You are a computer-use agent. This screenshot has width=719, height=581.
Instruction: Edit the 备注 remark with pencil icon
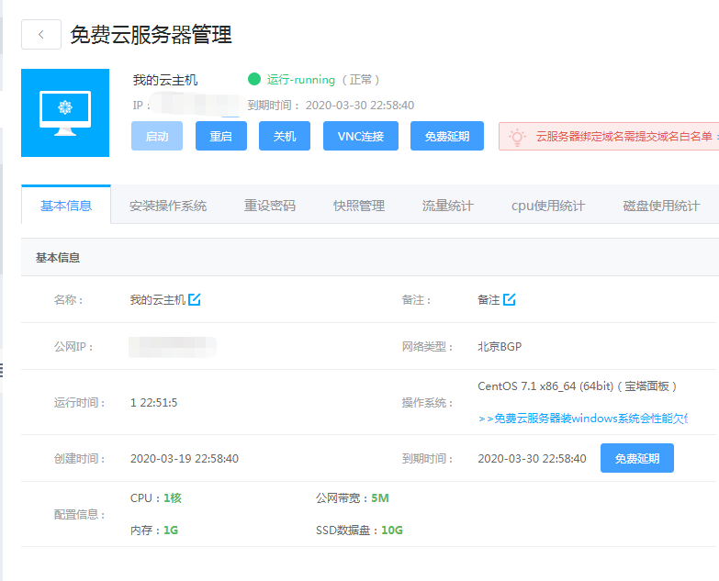(509, 299)
